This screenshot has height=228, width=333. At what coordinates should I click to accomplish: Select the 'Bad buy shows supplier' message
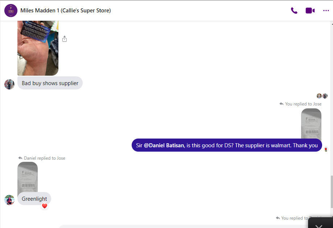click(x=50, y=83)
